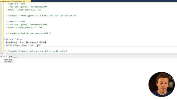Screen dimensions: 177x99
Task: Click the active [YouTube].[dbo].[FreeAgents2024] table line
Action: click(26, 42)
